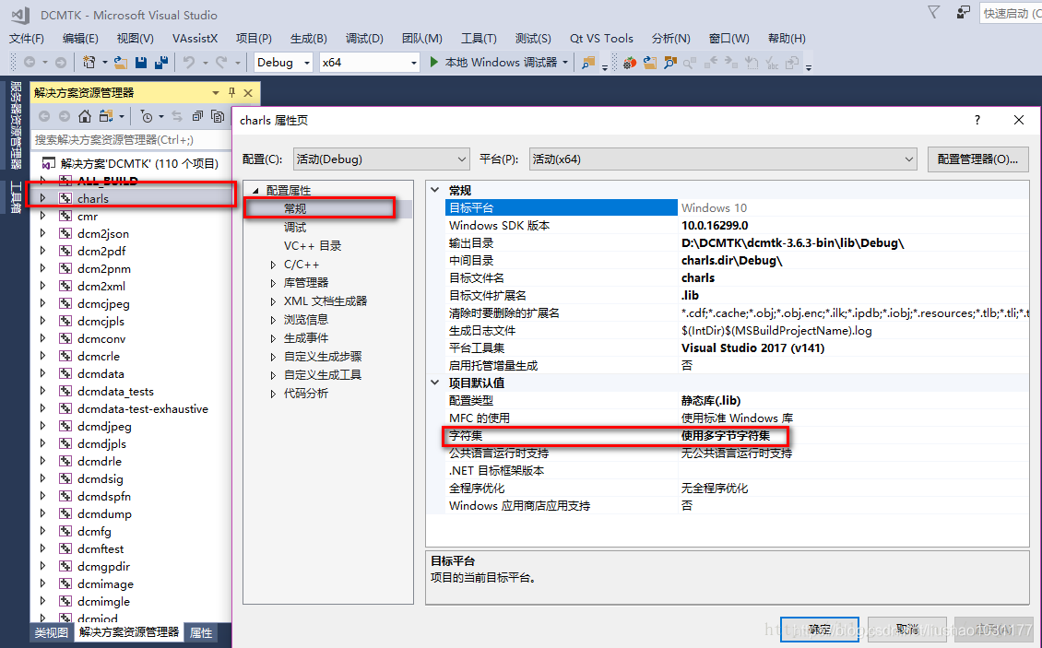
Task: Open the 调试(D) menu
Action: click(364, 39)
